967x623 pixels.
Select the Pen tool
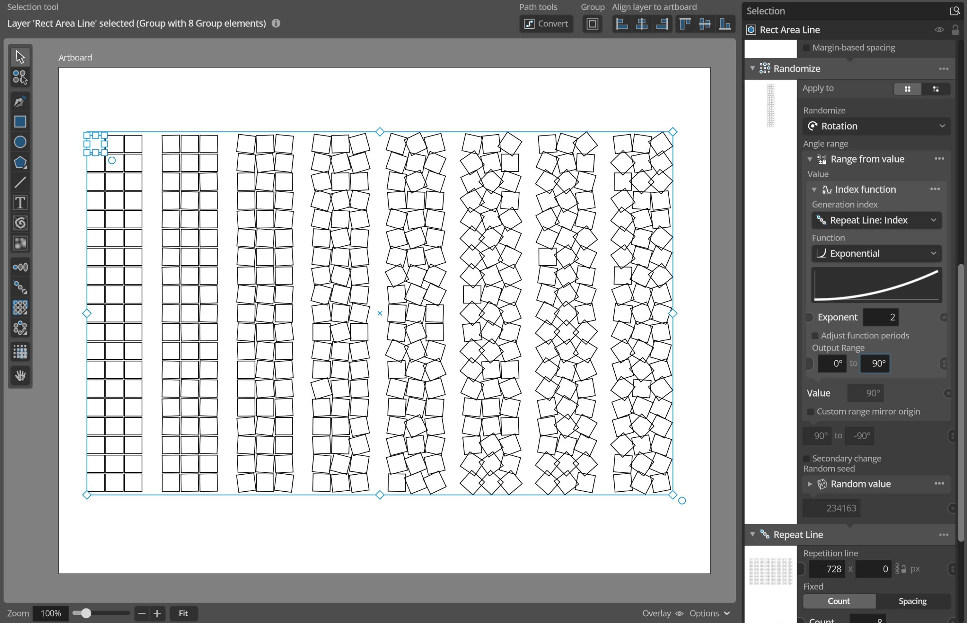click(x=20, y=101)
